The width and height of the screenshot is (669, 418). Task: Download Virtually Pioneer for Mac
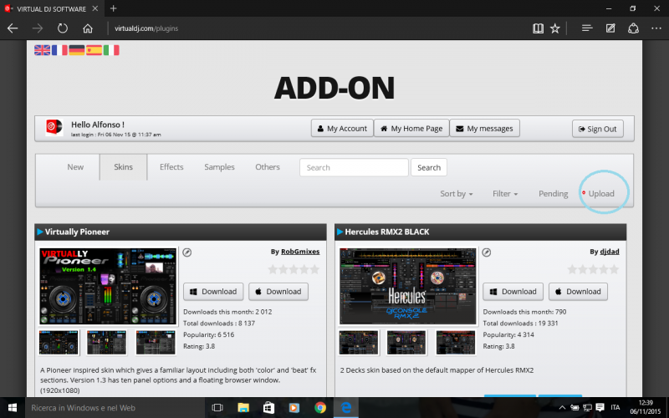(x=278, y=292)
